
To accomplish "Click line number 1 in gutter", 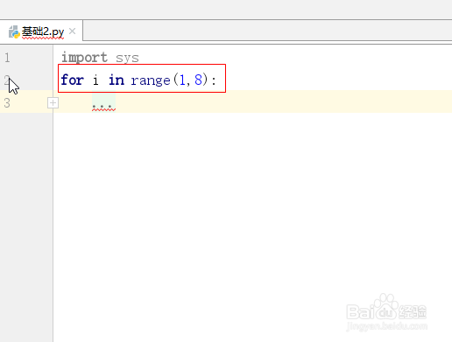I will (7, 58).
